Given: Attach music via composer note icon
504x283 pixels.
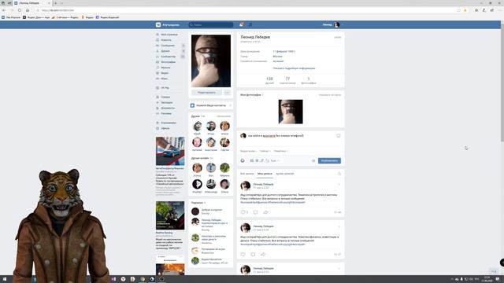Looking at the screenshot, I should 262,160.
